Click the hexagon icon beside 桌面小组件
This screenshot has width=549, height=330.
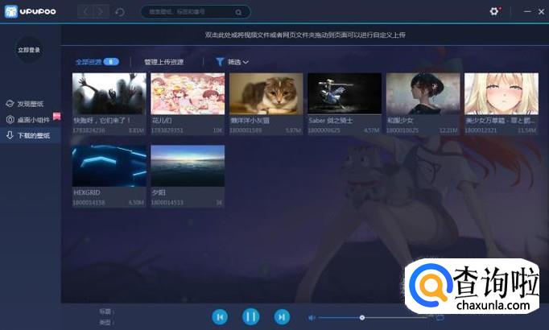(x=10, y=120)
